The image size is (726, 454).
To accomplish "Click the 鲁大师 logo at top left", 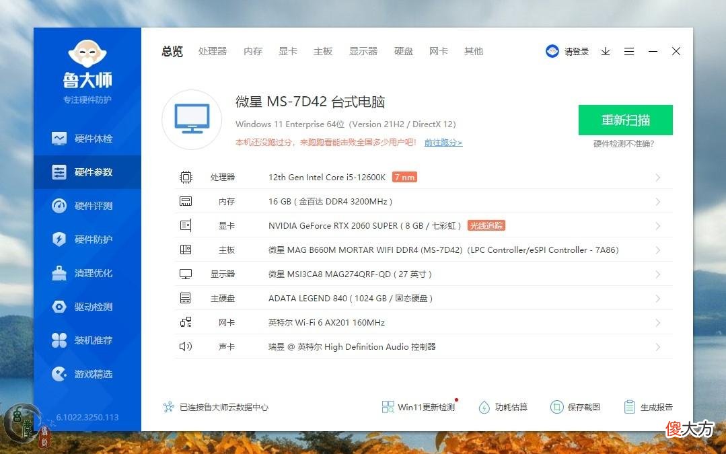I will [x=87, y=65].
